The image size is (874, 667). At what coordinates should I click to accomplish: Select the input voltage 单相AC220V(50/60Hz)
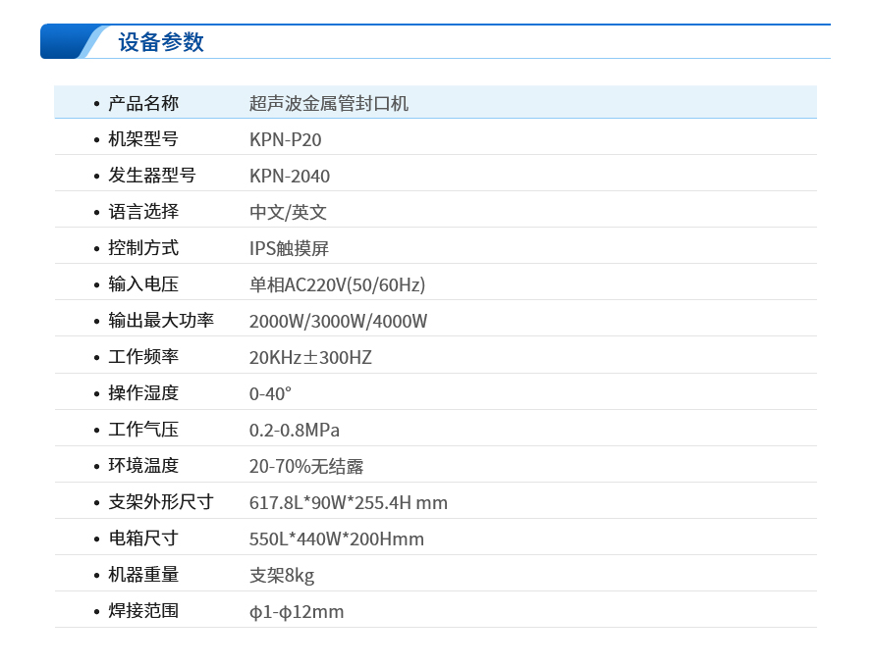(x=332, y=283)
